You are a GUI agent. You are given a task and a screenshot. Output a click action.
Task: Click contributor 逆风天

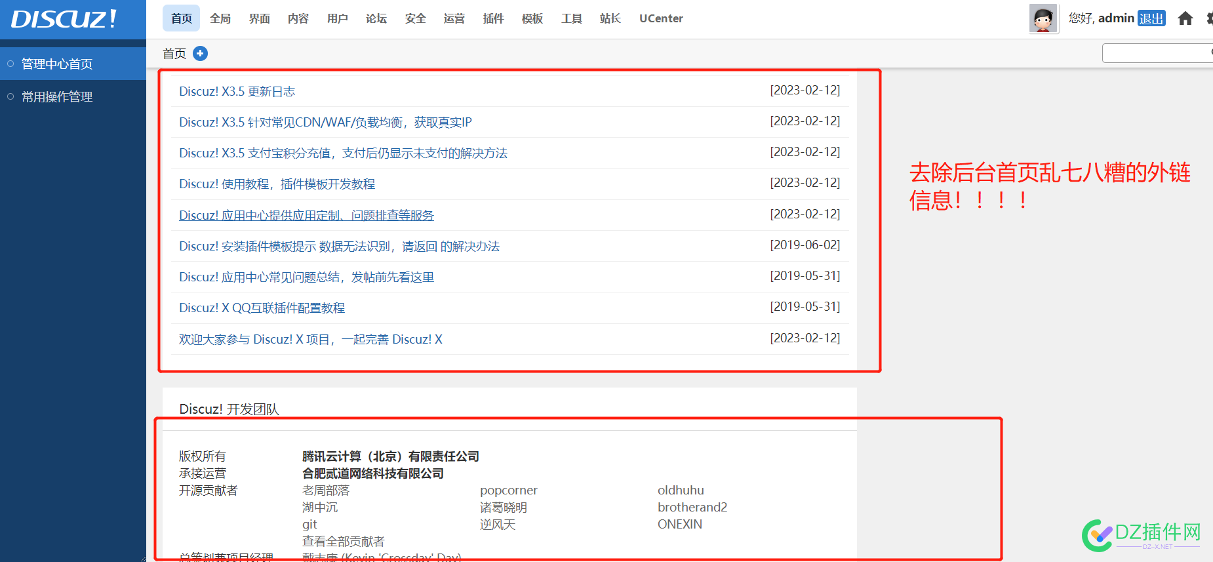(x=498, y=524)
